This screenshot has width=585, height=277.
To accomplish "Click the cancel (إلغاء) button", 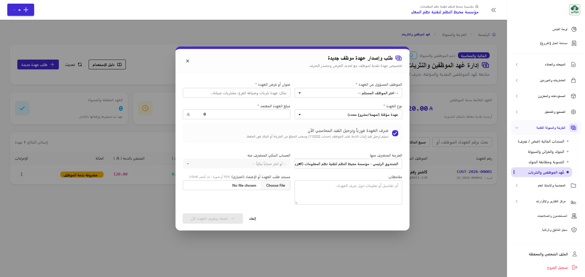I will point(253,219).
